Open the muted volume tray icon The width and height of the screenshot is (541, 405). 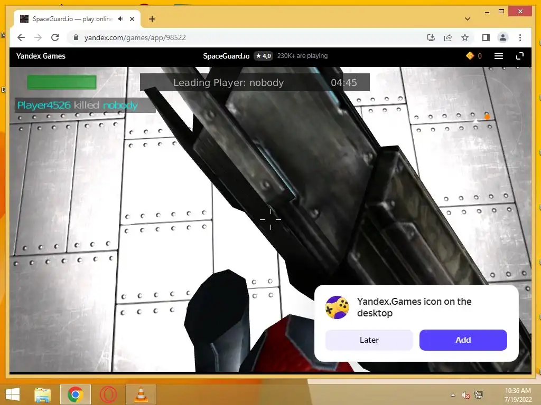(x=465, y=395)
